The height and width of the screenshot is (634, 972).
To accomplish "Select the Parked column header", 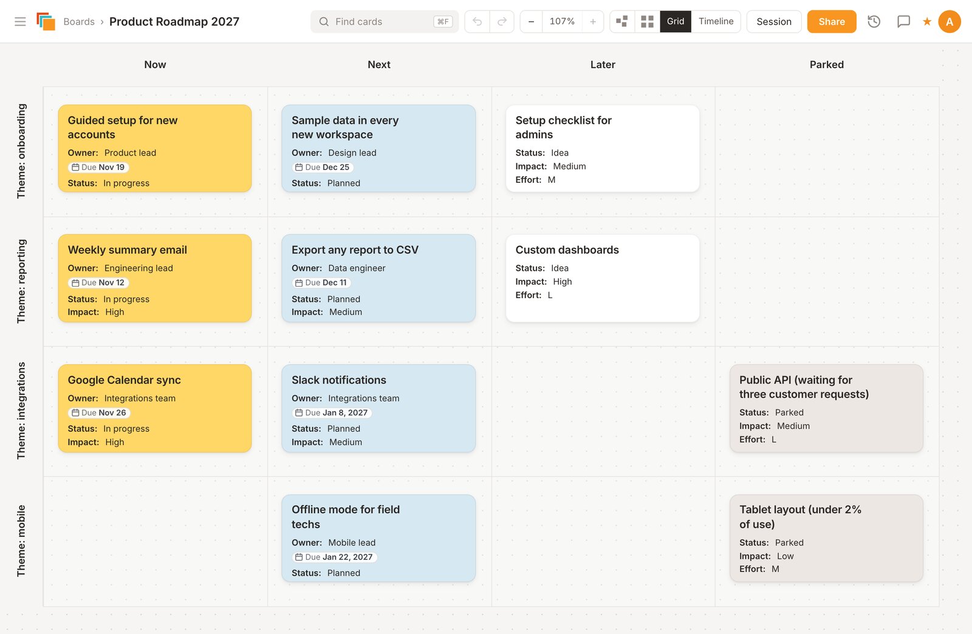I will coord(827,64).
